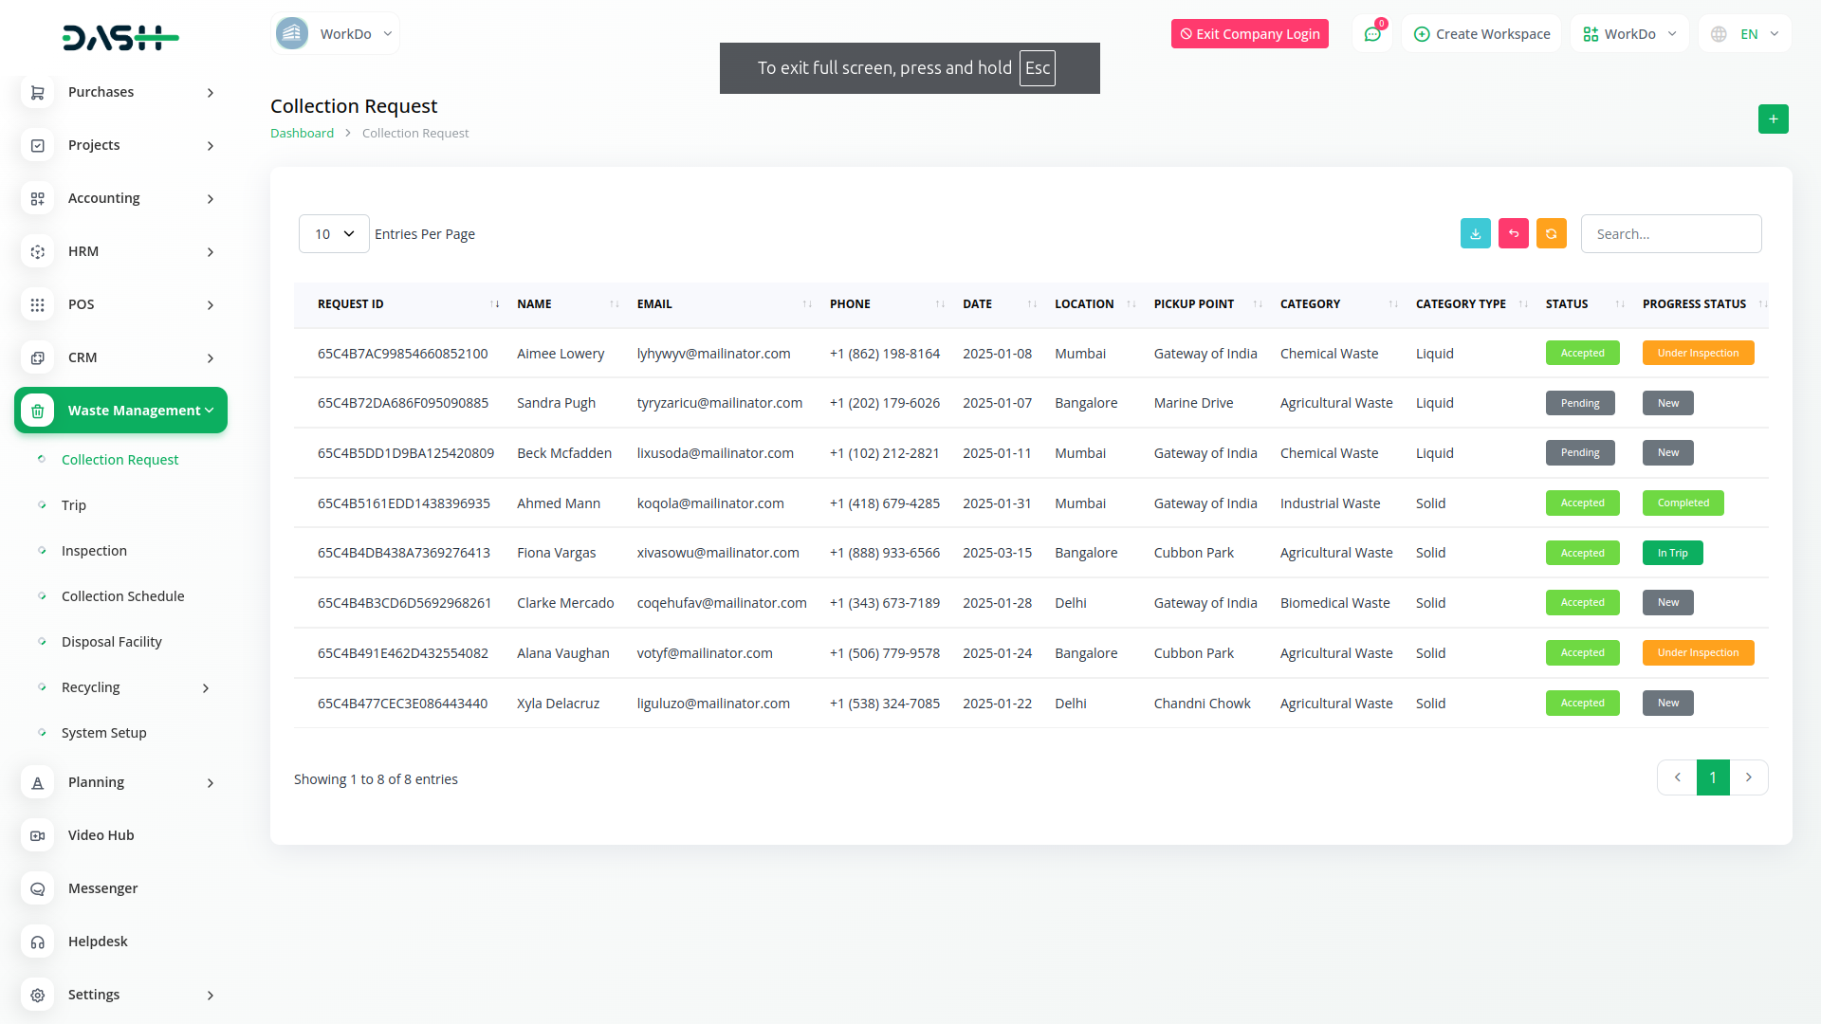Click the orange refresh icon
This screenshot has width=1821, height=1024.
pyautogui.click(x=1551, y=234)
